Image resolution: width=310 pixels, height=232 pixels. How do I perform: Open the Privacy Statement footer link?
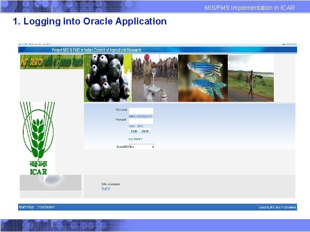click(46, 207)
